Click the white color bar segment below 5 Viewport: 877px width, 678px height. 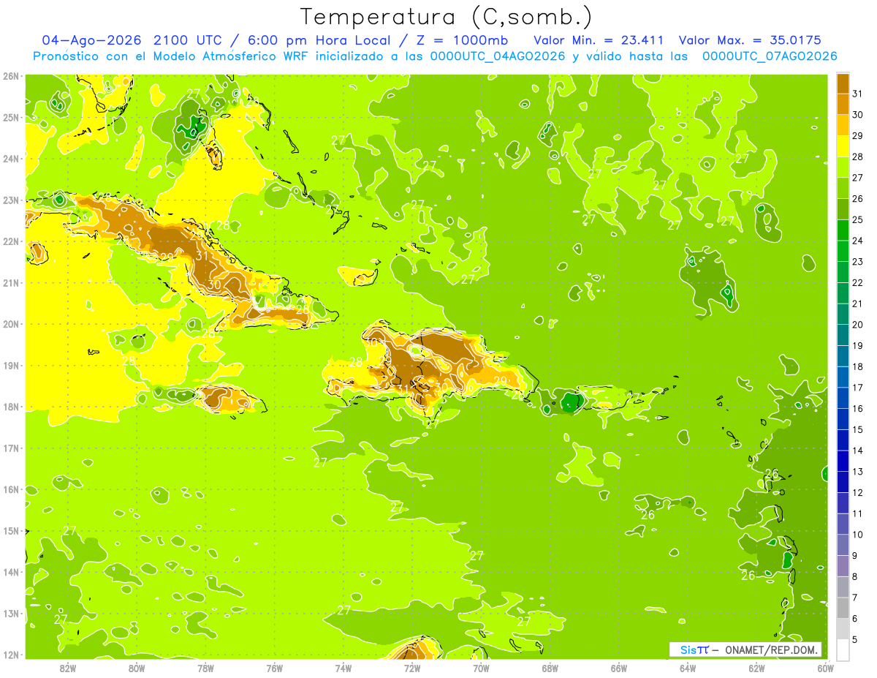(843, 649)
